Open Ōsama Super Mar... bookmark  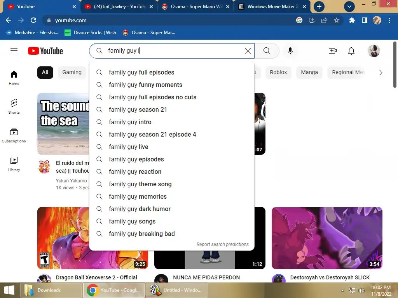pos(149,33)
